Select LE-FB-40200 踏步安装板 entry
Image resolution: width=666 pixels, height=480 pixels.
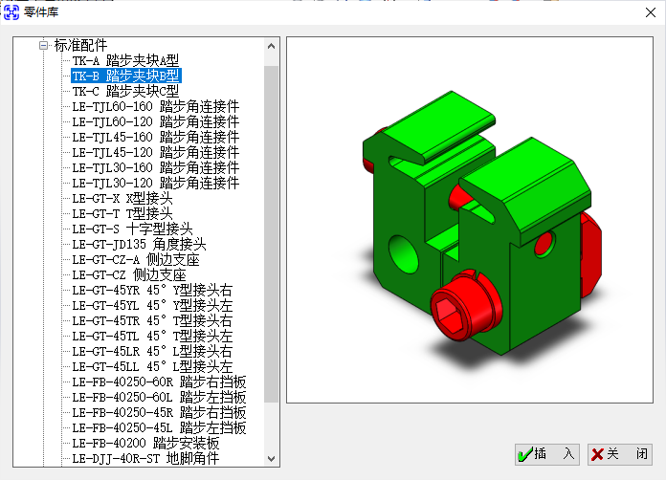145,443
